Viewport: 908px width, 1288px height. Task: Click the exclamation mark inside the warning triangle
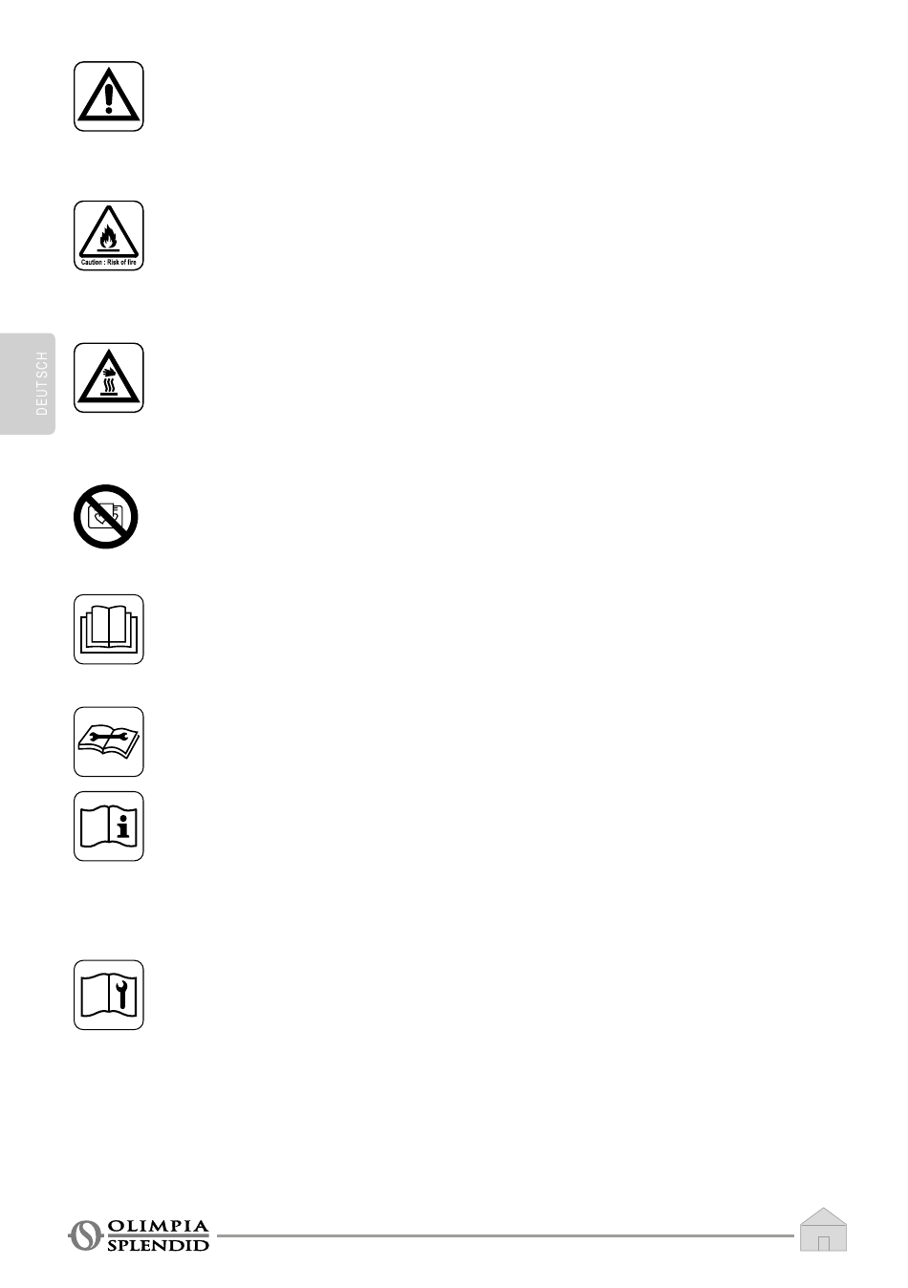pos(109,97)
